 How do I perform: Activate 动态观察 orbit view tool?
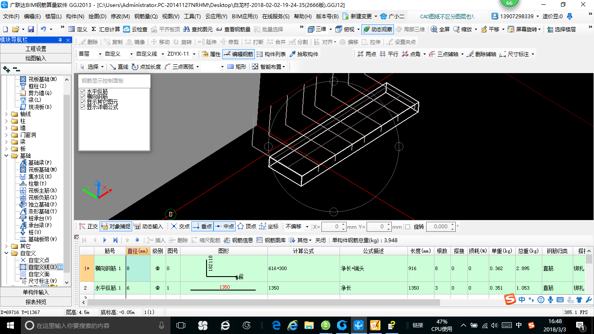(377, 29)
